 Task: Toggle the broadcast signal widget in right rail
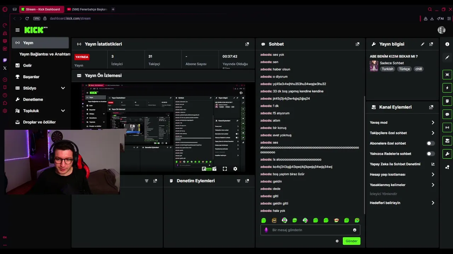tap(447, 127)
